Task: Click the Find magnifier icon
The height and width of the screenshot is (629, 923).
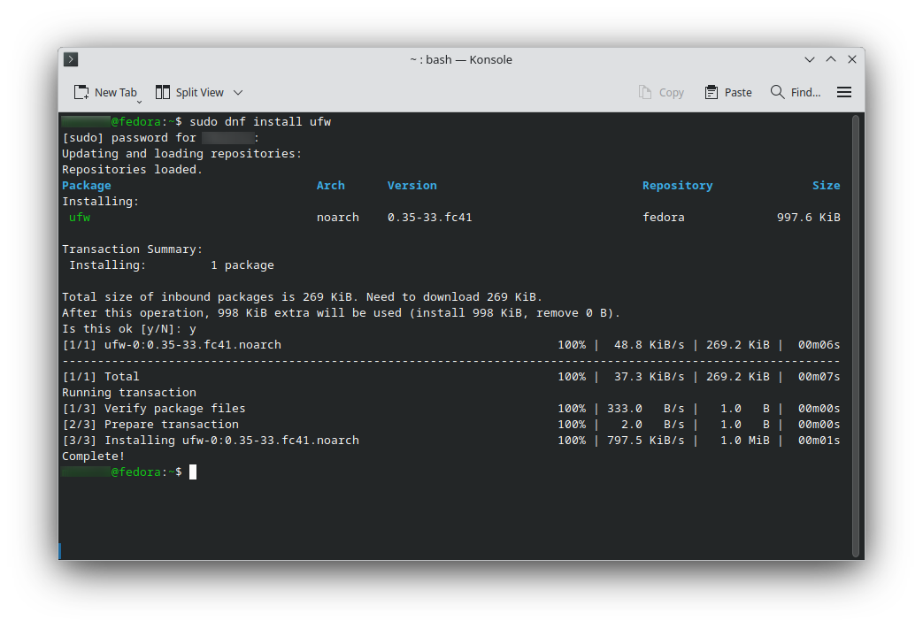Action: [x=777, y=91]
